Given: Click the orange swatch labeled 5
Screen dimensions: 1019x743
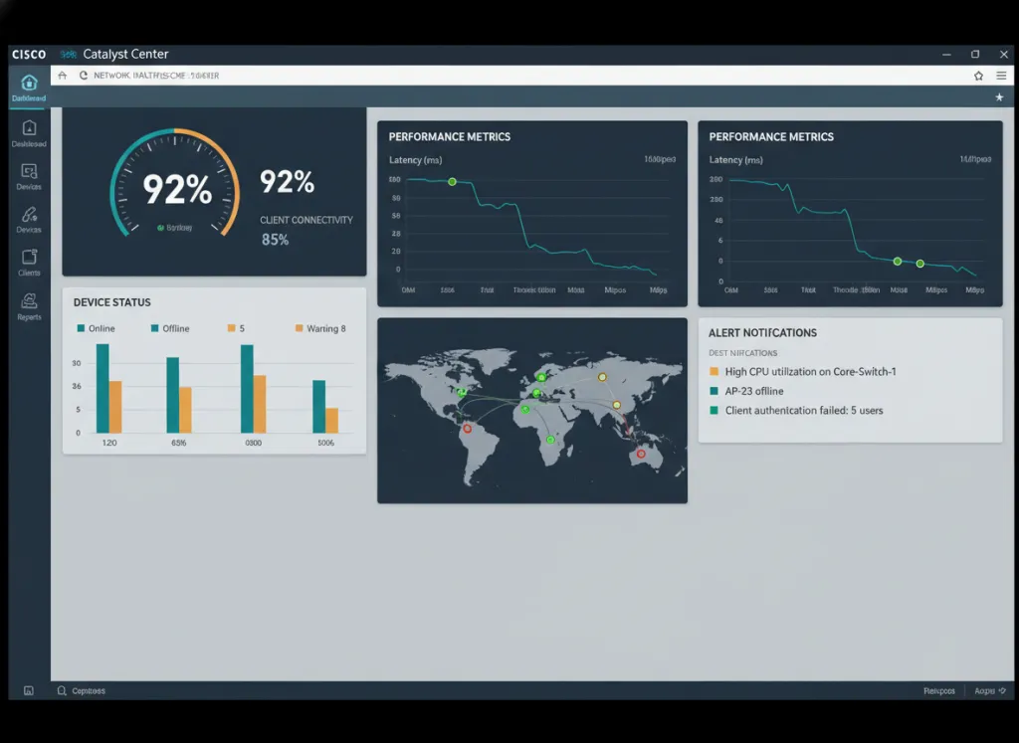Looking at the screenshot, I should 231,328.
